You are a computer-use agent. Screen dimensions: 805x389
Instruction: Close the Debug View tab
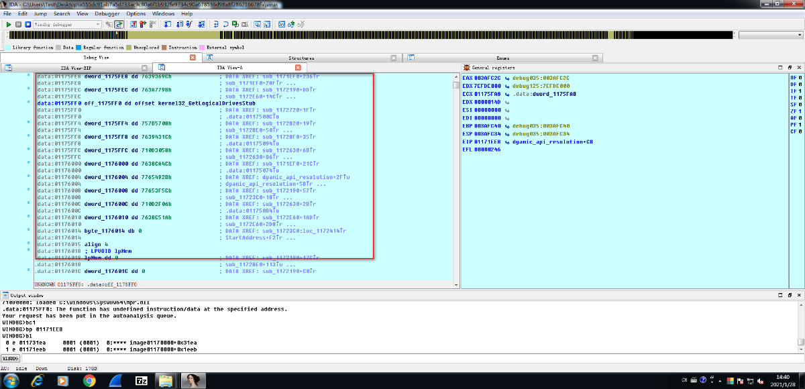193,58
